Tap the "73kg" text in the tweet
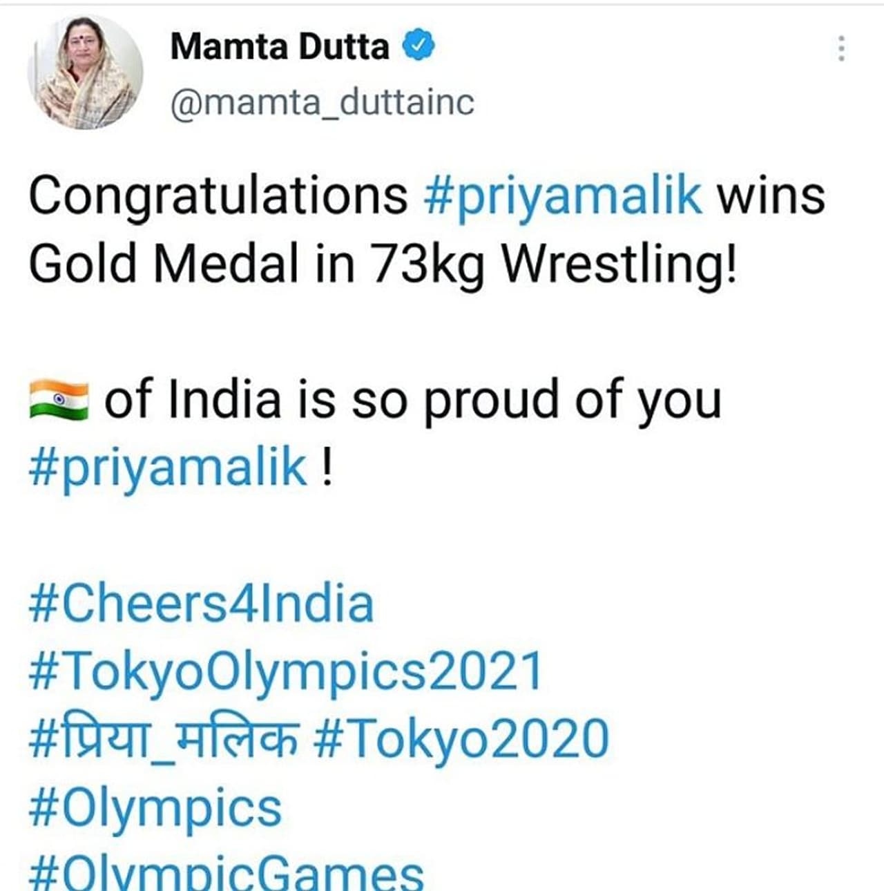 point(428,264)
